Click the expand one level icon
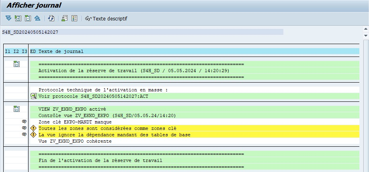Viewport: 369px width, 172px height. (18, 18)
